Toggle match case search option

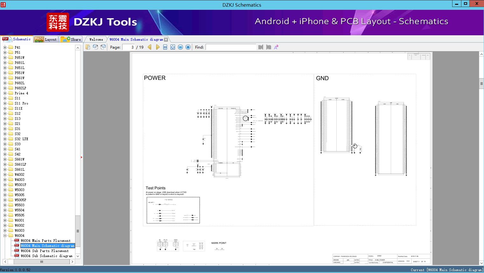point(276,47)
